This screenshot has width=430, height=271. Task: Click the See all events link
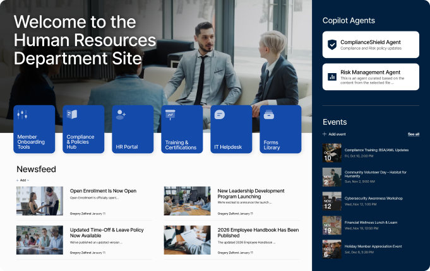point(413,134)
